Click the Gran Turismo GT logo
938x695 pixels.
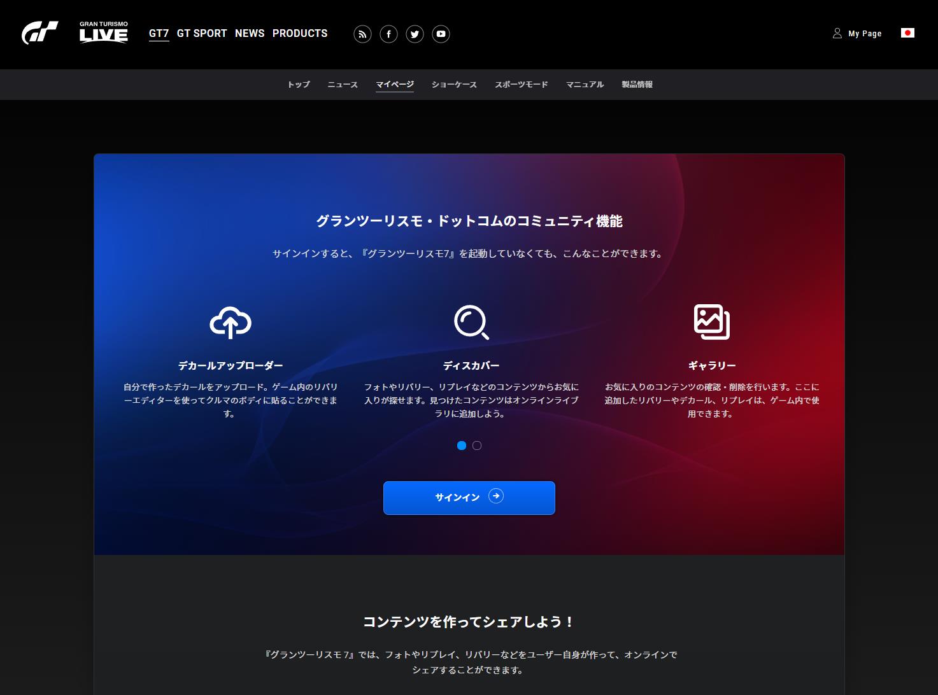tap(39, 33)
